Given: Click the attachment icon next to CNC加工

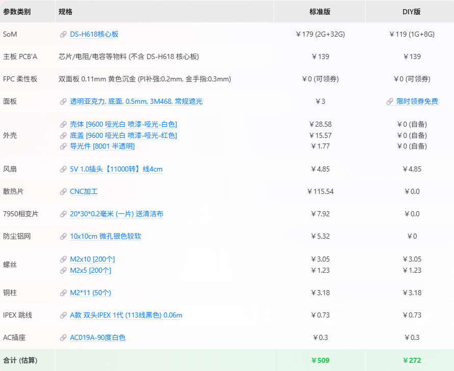Looking at the screenshot, I should [62, 191].
